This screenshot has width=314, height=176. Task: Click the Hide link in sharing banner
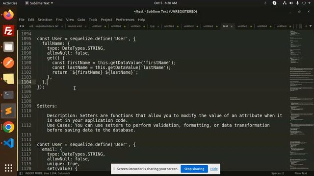click(214, 169)
